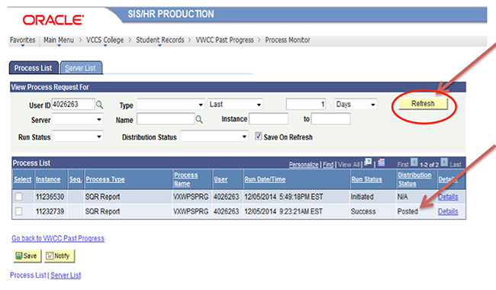Screen dimensions: 496x290
Task: Show the previous row arrow icon
Action: [x=414, y=163]
